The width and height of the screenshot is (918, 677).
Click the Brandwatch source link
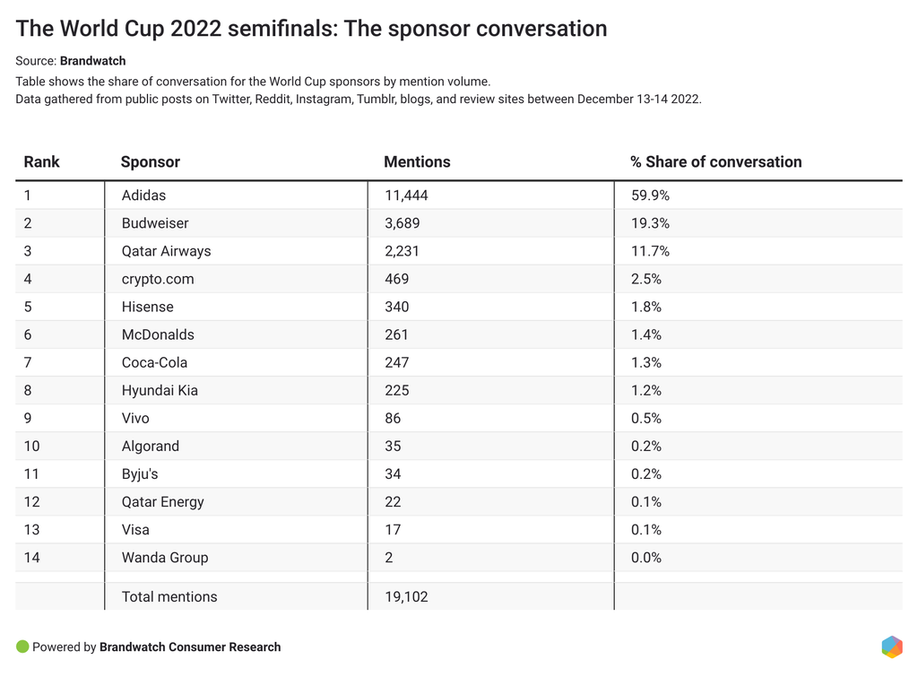92,61
